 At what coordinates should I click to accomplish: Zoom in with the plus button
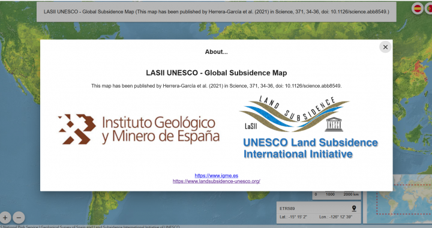[x=5, y=218]
